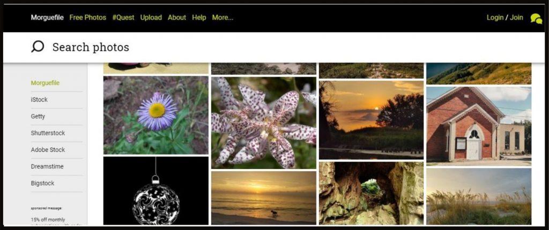Click the magnifying glass search icon
This screenshot has width=549, height=230.
38,47
